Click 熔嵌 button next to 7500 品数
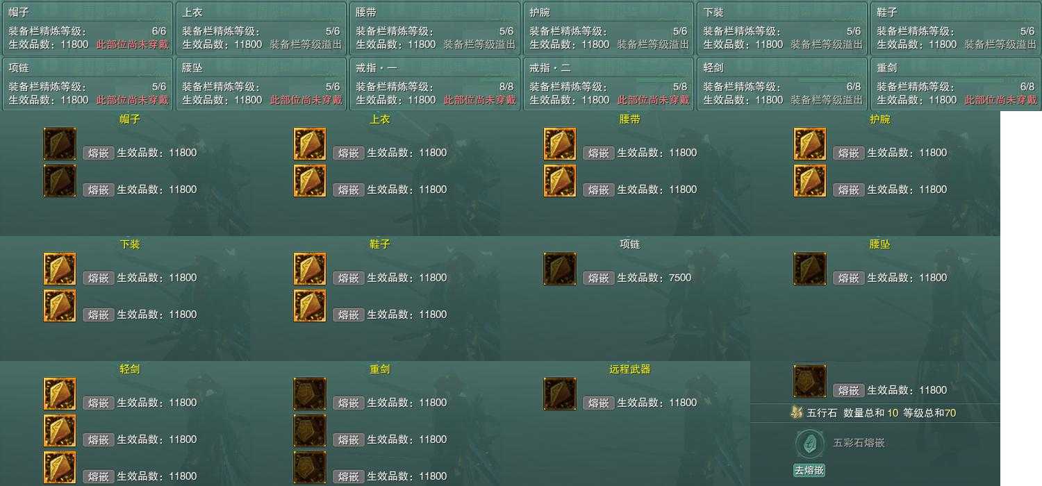The height and width of the screenshot is (486, 1042). (598, 278)
